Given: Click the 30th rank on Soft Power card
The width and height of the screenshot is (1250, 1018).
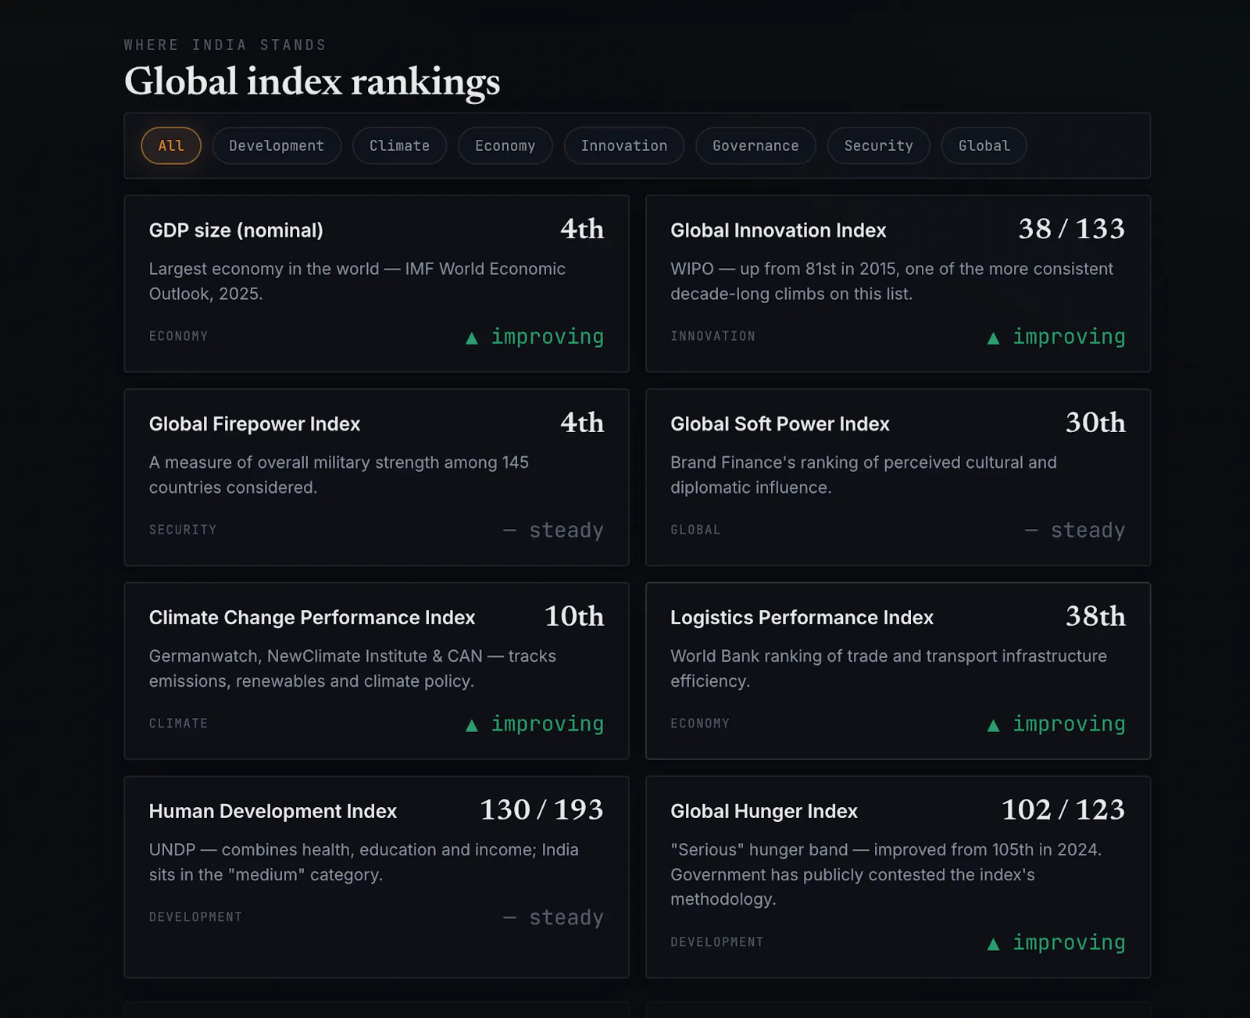Looking at the screenshot, I should pos(1095,423).
